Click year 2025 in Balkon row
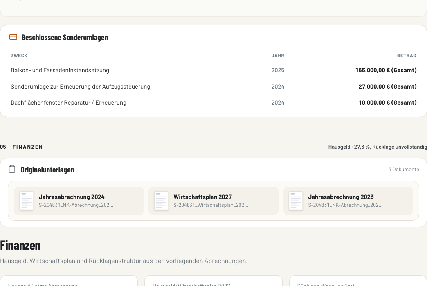427x286 pixels. [278, 70]
